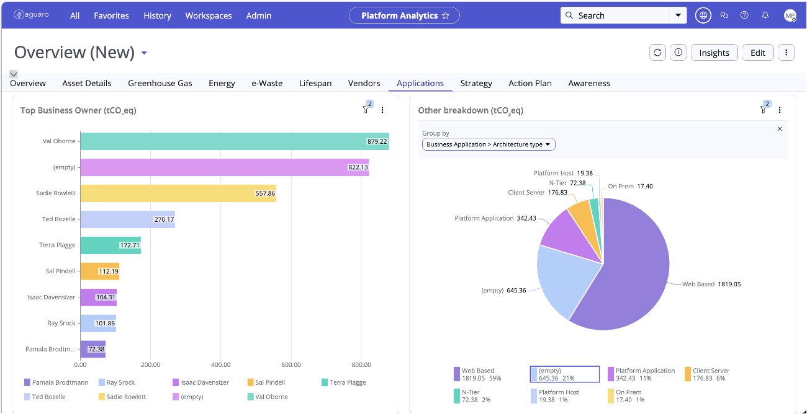The height and width of the screenshot is (414, 807).
Task: Open Insights for the dashboard
Action: [714, 52]
